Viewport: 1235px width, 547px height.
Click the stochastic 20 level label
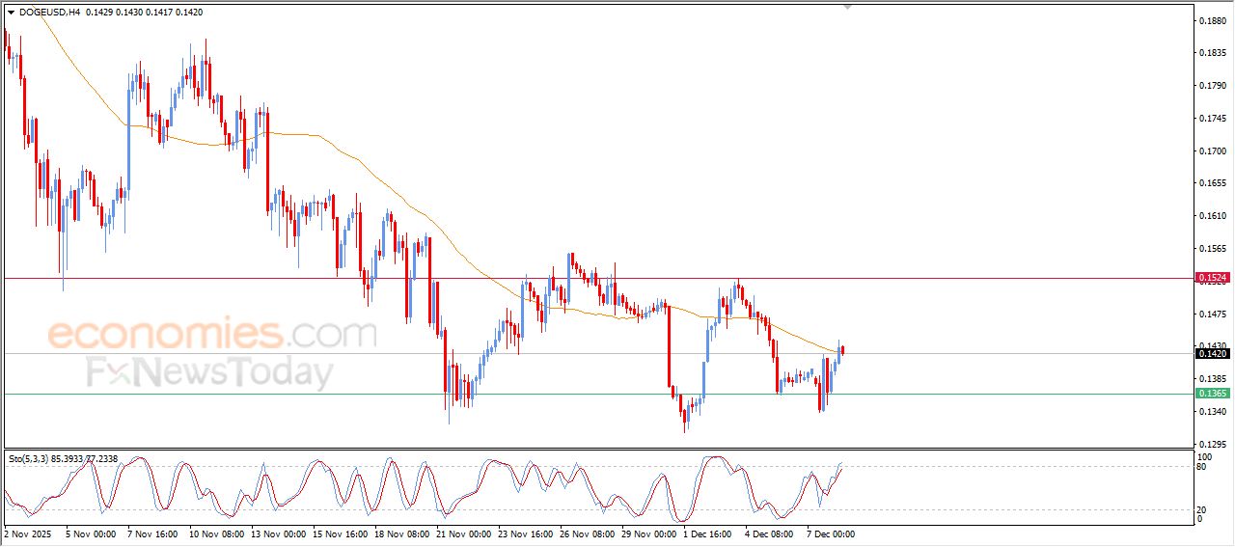click(1202, 509)
